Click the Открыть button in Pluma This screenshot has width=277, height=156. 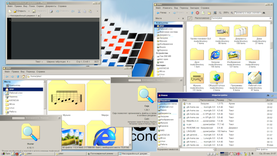[x=20, y=11]
